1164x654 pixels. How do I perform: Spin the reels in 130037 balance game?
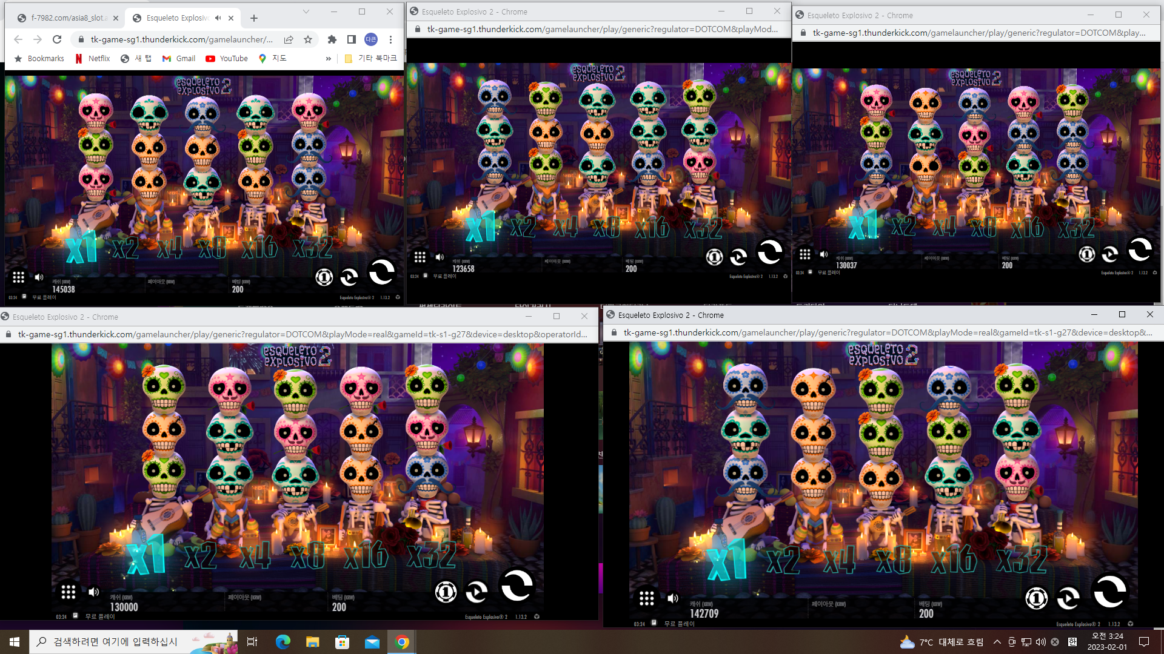[1140, 249]
